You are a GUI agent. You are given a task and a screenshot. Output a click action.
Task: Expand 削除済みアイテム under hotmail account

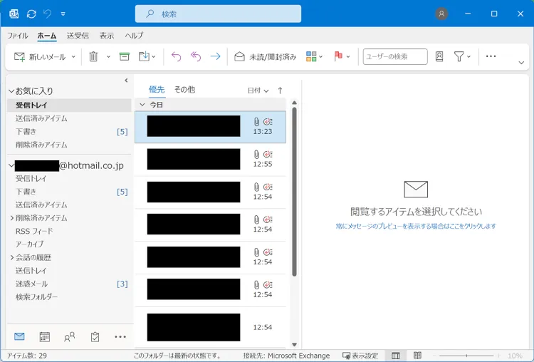pos(12,218)
